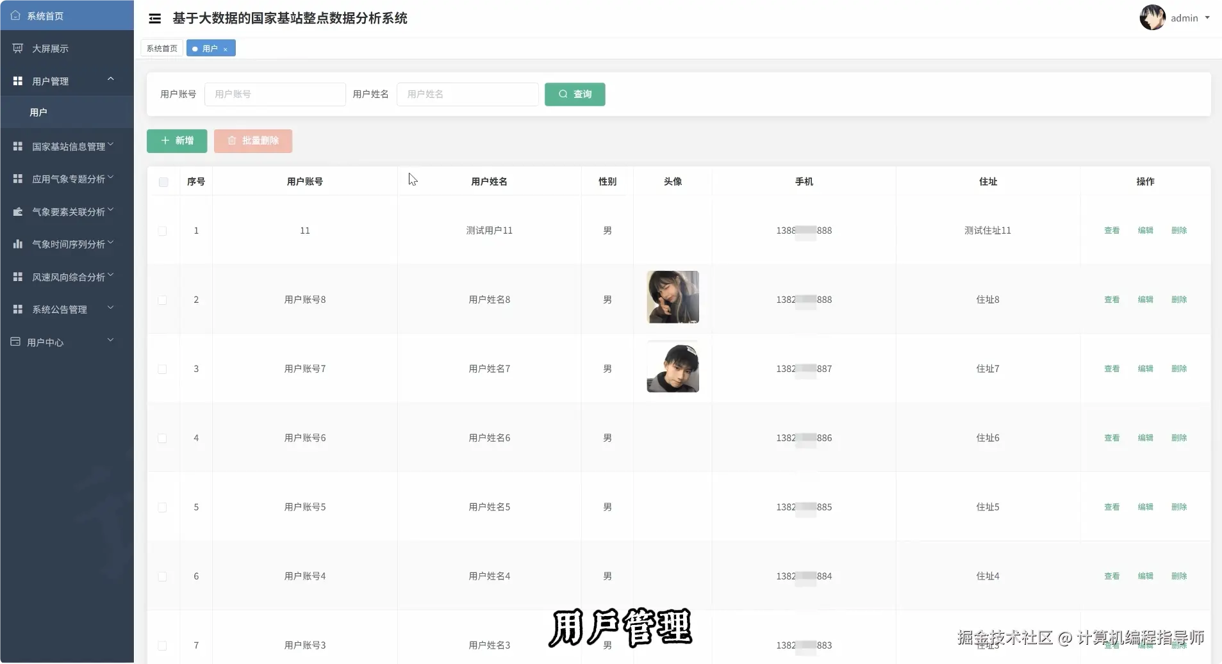Click the 批量删除 batch delete button
The width and height of the screenshot is (1222, 664).
coord(253,141)
